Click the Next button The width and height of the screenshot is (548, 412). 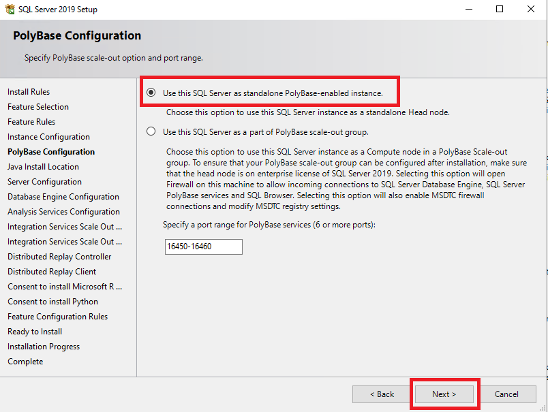tap(444, 394)
